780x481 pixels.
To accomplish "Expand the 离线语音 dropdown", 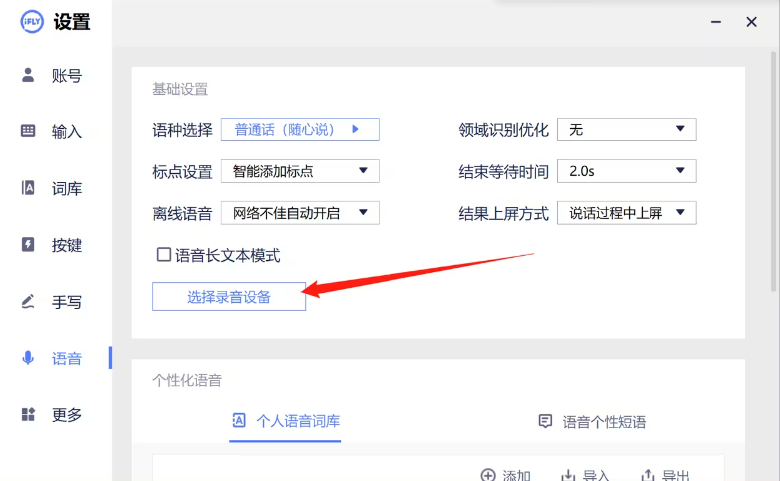I will click(300, 213).
